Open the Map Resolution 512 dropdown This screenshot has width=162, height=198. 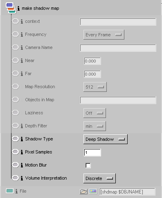coord(95,87)
